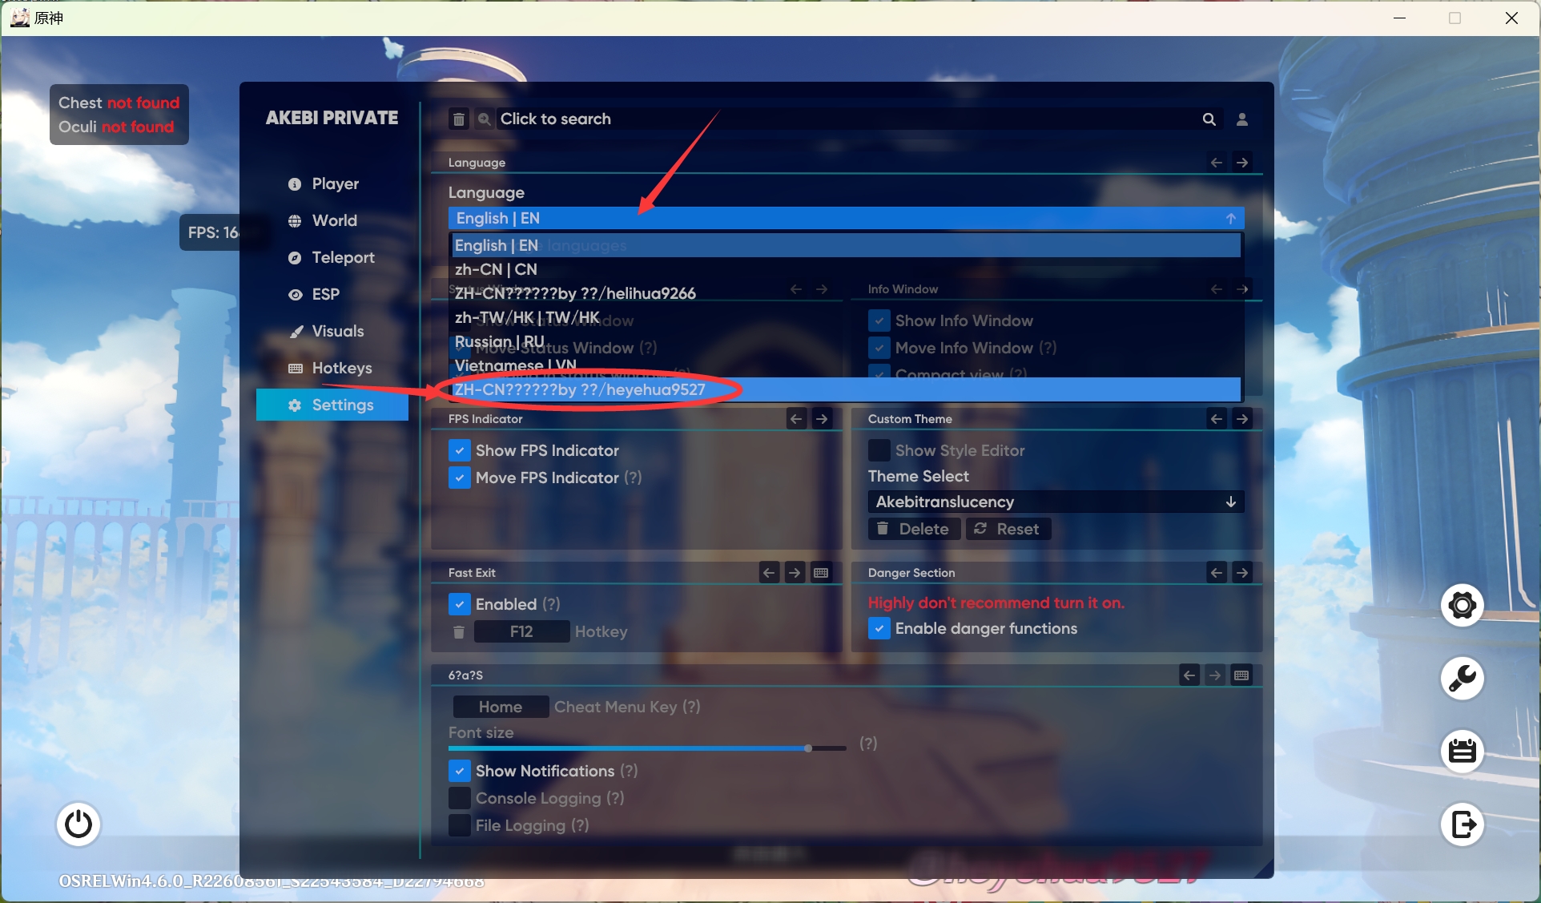Select Russian | RU from language list
The width and height of the screenshot is (1541, 903).
[500, 341]
